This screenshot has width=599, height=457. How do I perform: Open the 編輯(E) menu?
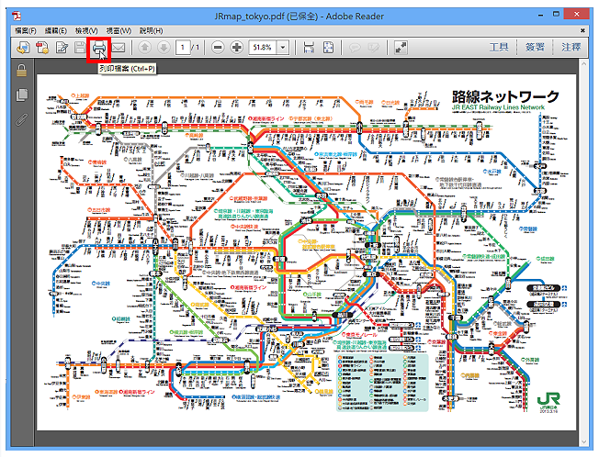(x=56, y=30)
